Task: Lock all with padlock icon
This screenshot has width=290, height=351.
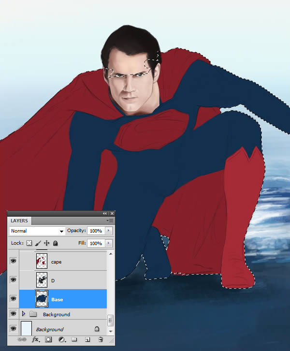Action: [55, 243]
